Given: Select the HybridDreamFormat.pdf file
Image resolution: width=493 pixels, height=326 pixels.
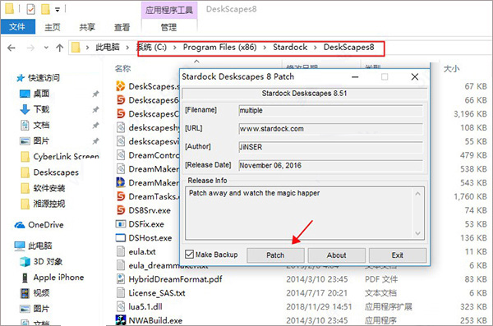Looking at the screenshot, I should click(175, 279).
